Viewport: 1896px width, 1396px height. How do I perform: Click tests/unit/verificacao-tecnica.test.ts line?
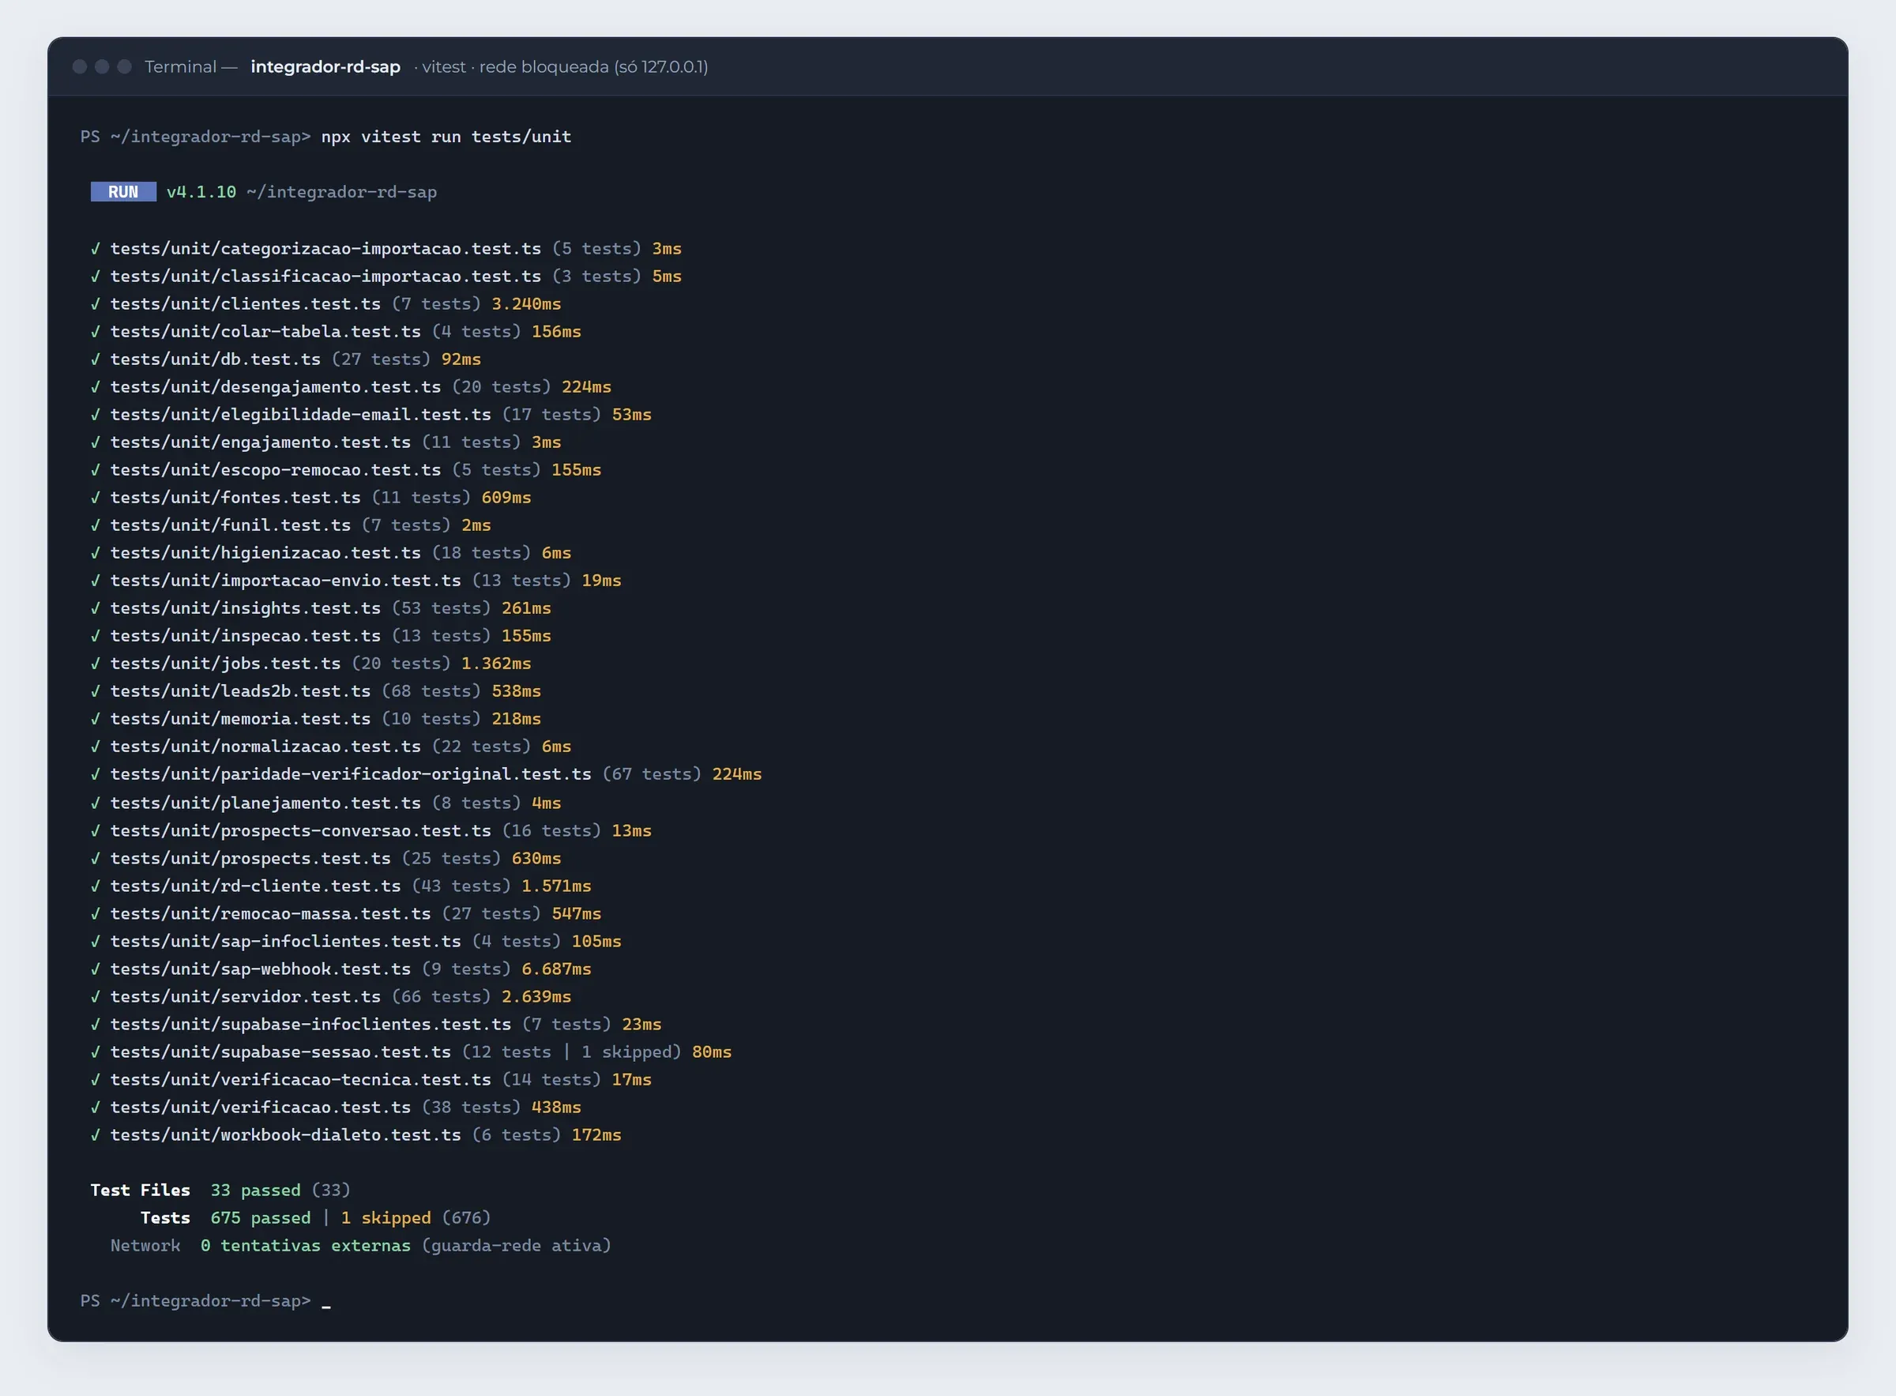[371, 1080]
